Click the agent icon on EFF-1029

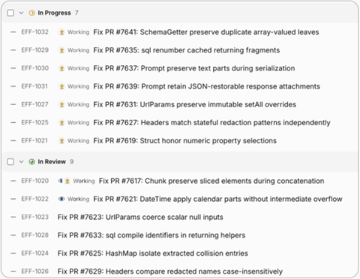(61, 50)
